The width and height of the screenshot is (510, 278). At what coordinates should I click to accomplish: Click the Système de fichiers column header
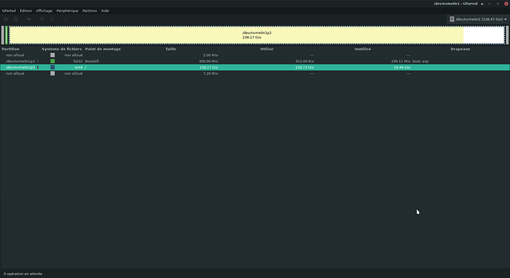tap(62, 49)
